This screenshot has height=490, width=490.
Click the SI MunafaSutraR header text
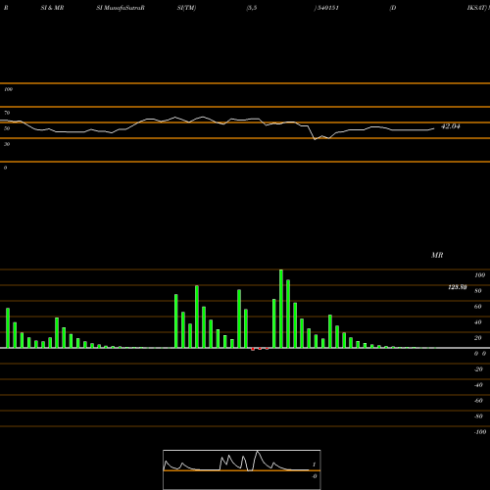(x=121, y=8)
